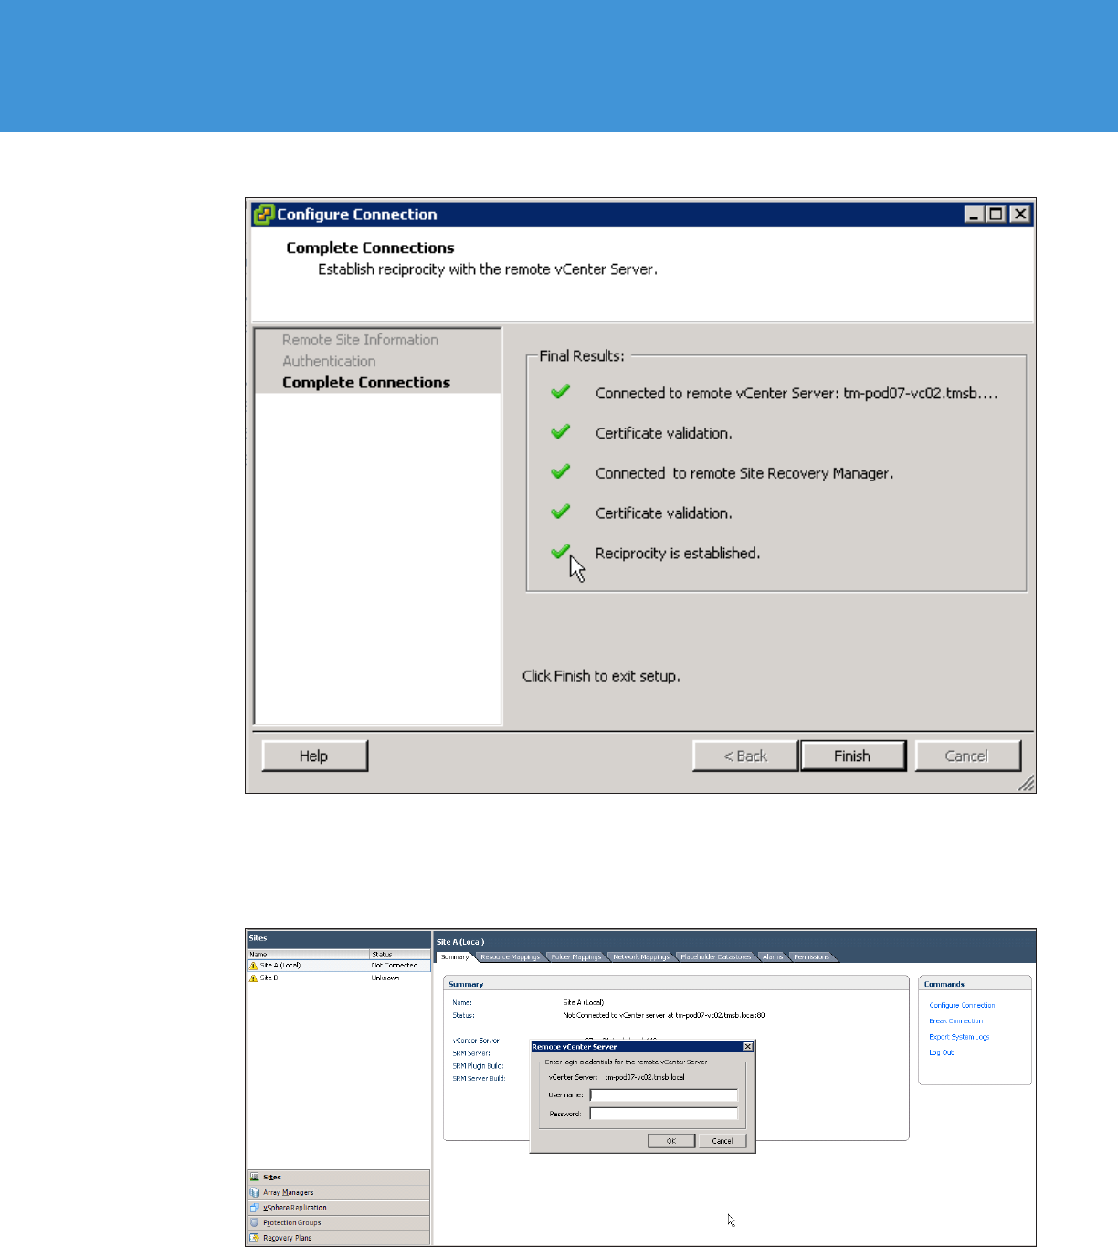This screenshot has height=1247, width=1118.
Task: Click the warning icon next to Site A (Local)
Action: (253, 966)
